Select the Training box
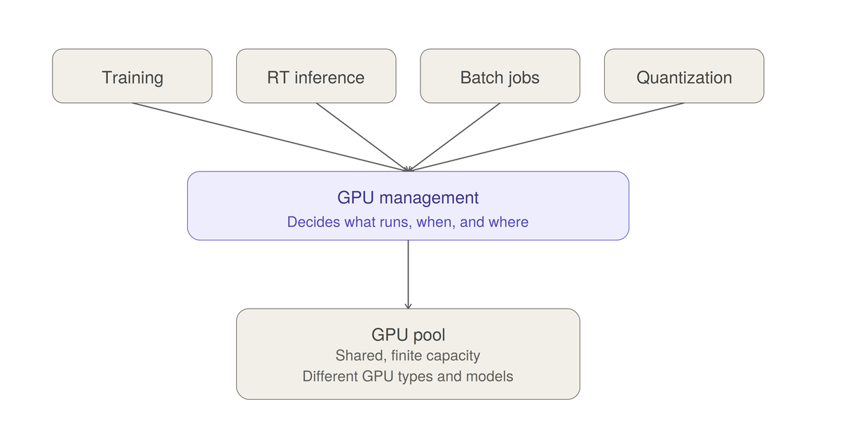 [132, 76]
